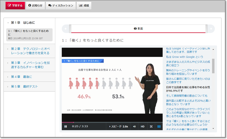Expand the 第5章 最終テスト chapter
This screenshot has height=139, width=227.
pos(29,86)
